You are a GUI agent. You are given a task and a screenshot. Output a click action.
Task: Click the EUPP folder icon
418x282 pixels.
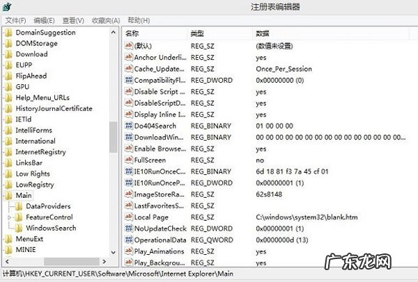8,65
